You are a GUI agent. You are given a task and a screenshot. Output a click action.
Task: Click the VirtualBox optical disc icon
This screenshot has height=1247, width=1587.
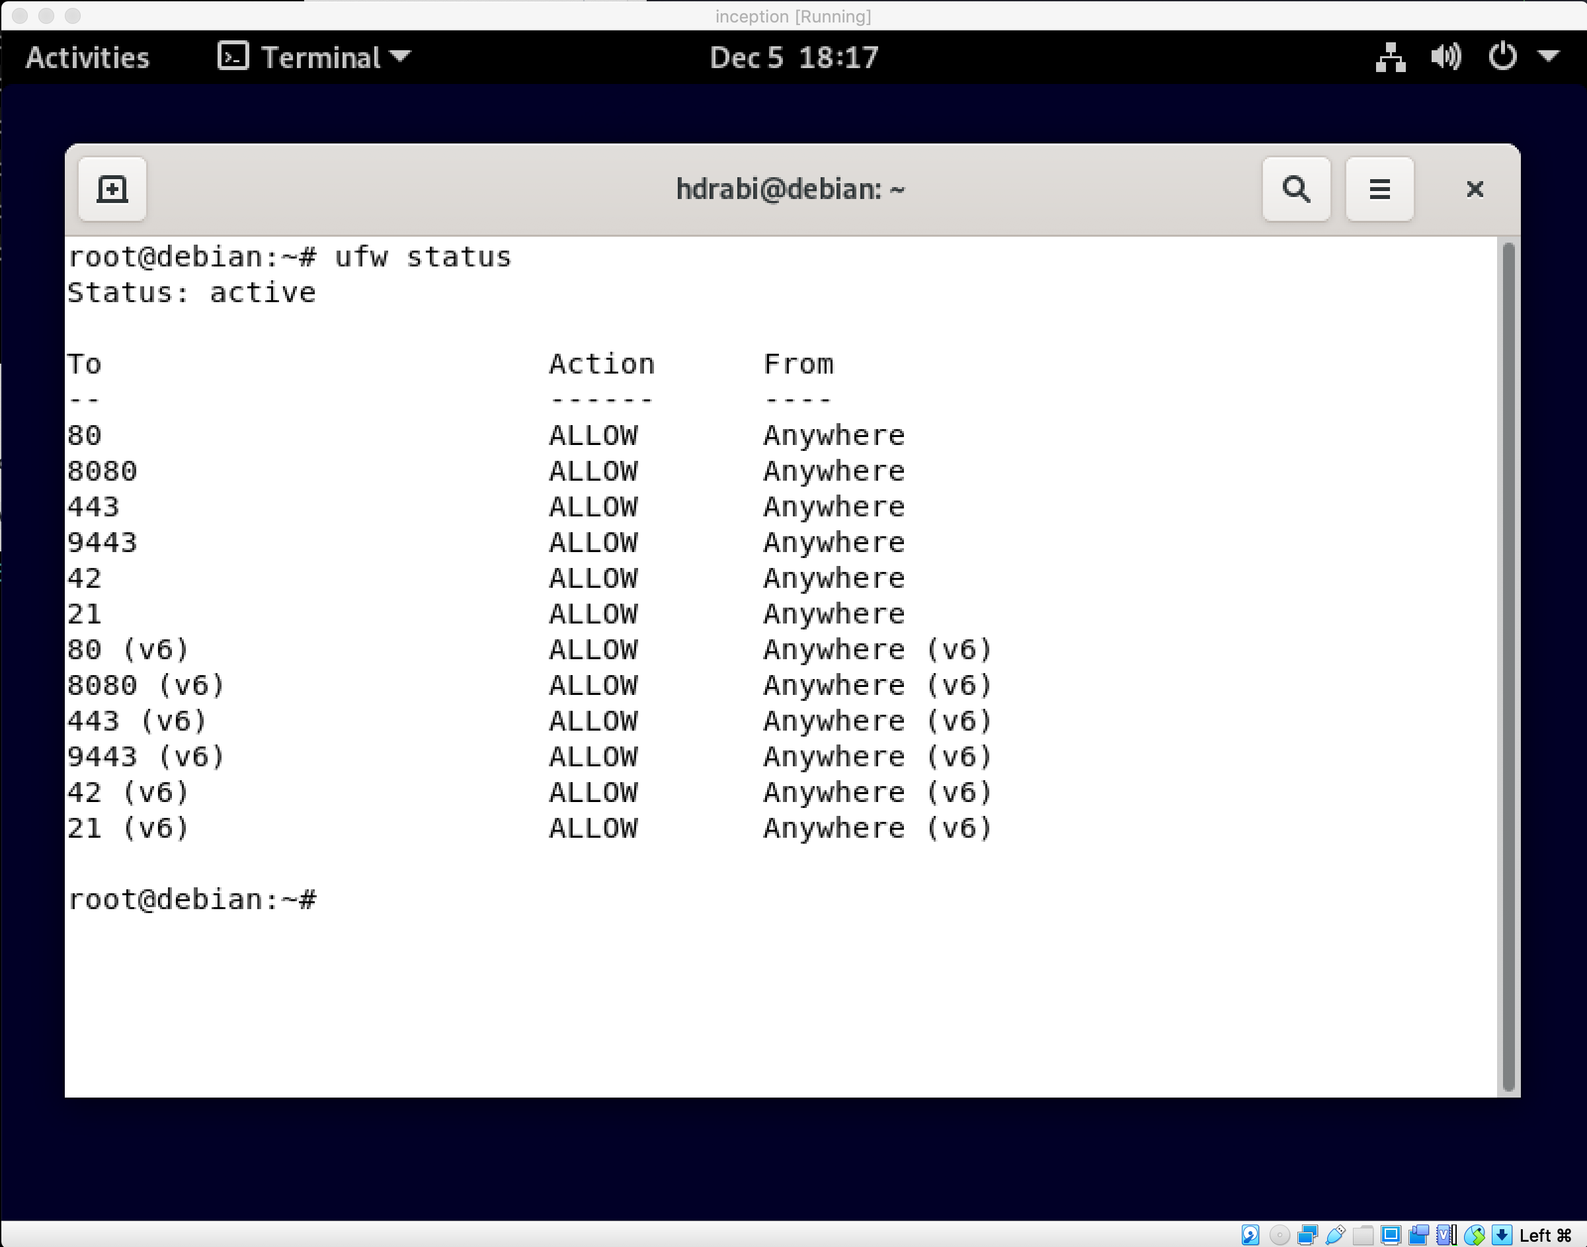tap(1280, 1234)
